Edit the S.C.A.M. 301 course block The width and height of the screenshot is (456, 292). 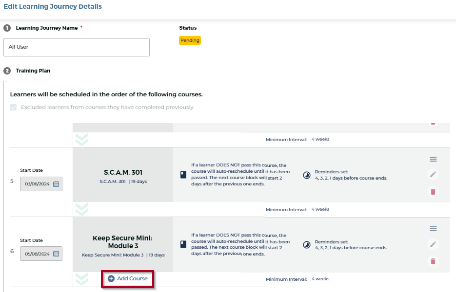[433, 174]
